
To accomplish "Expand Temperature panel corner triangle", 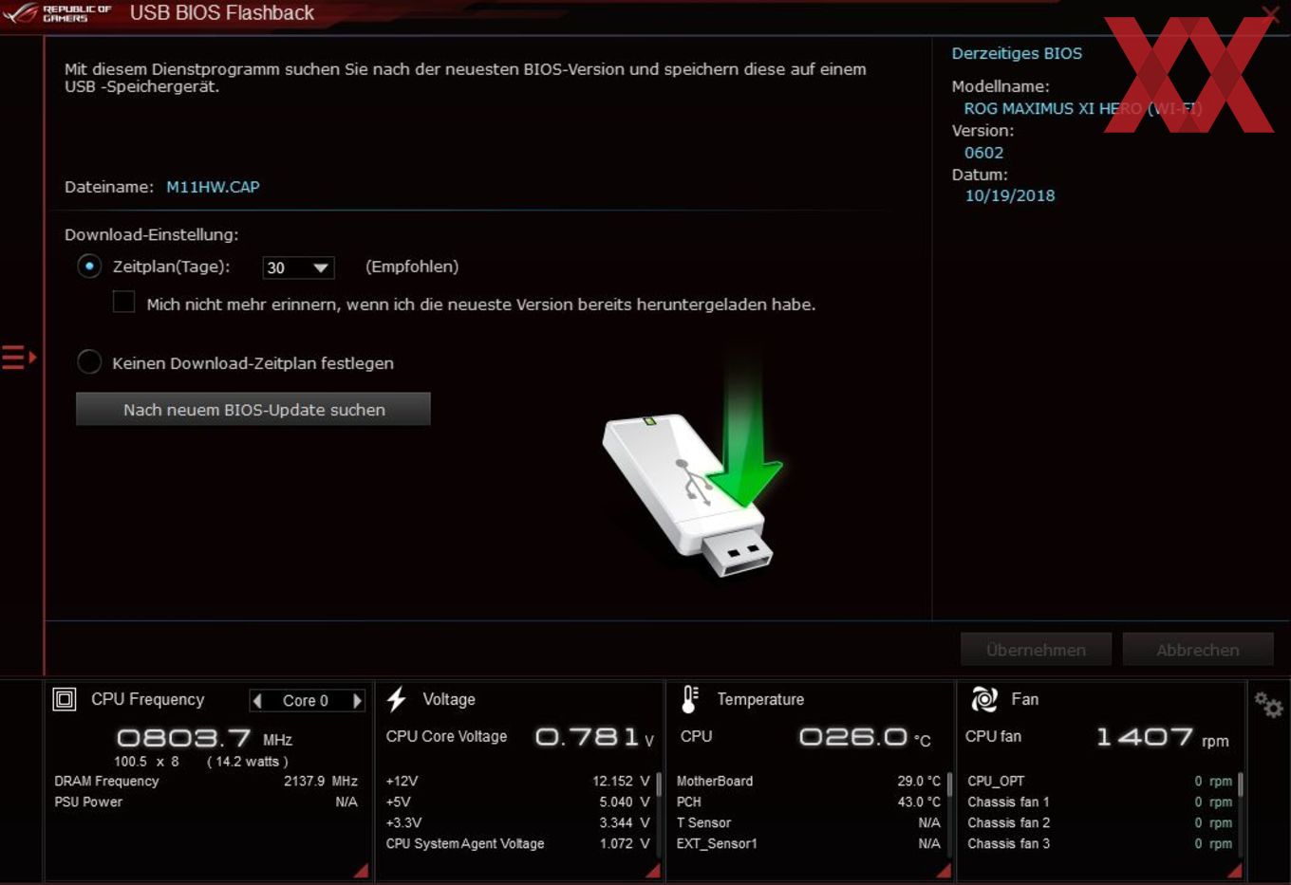I will pyautogui.click(x=944, y=871).
